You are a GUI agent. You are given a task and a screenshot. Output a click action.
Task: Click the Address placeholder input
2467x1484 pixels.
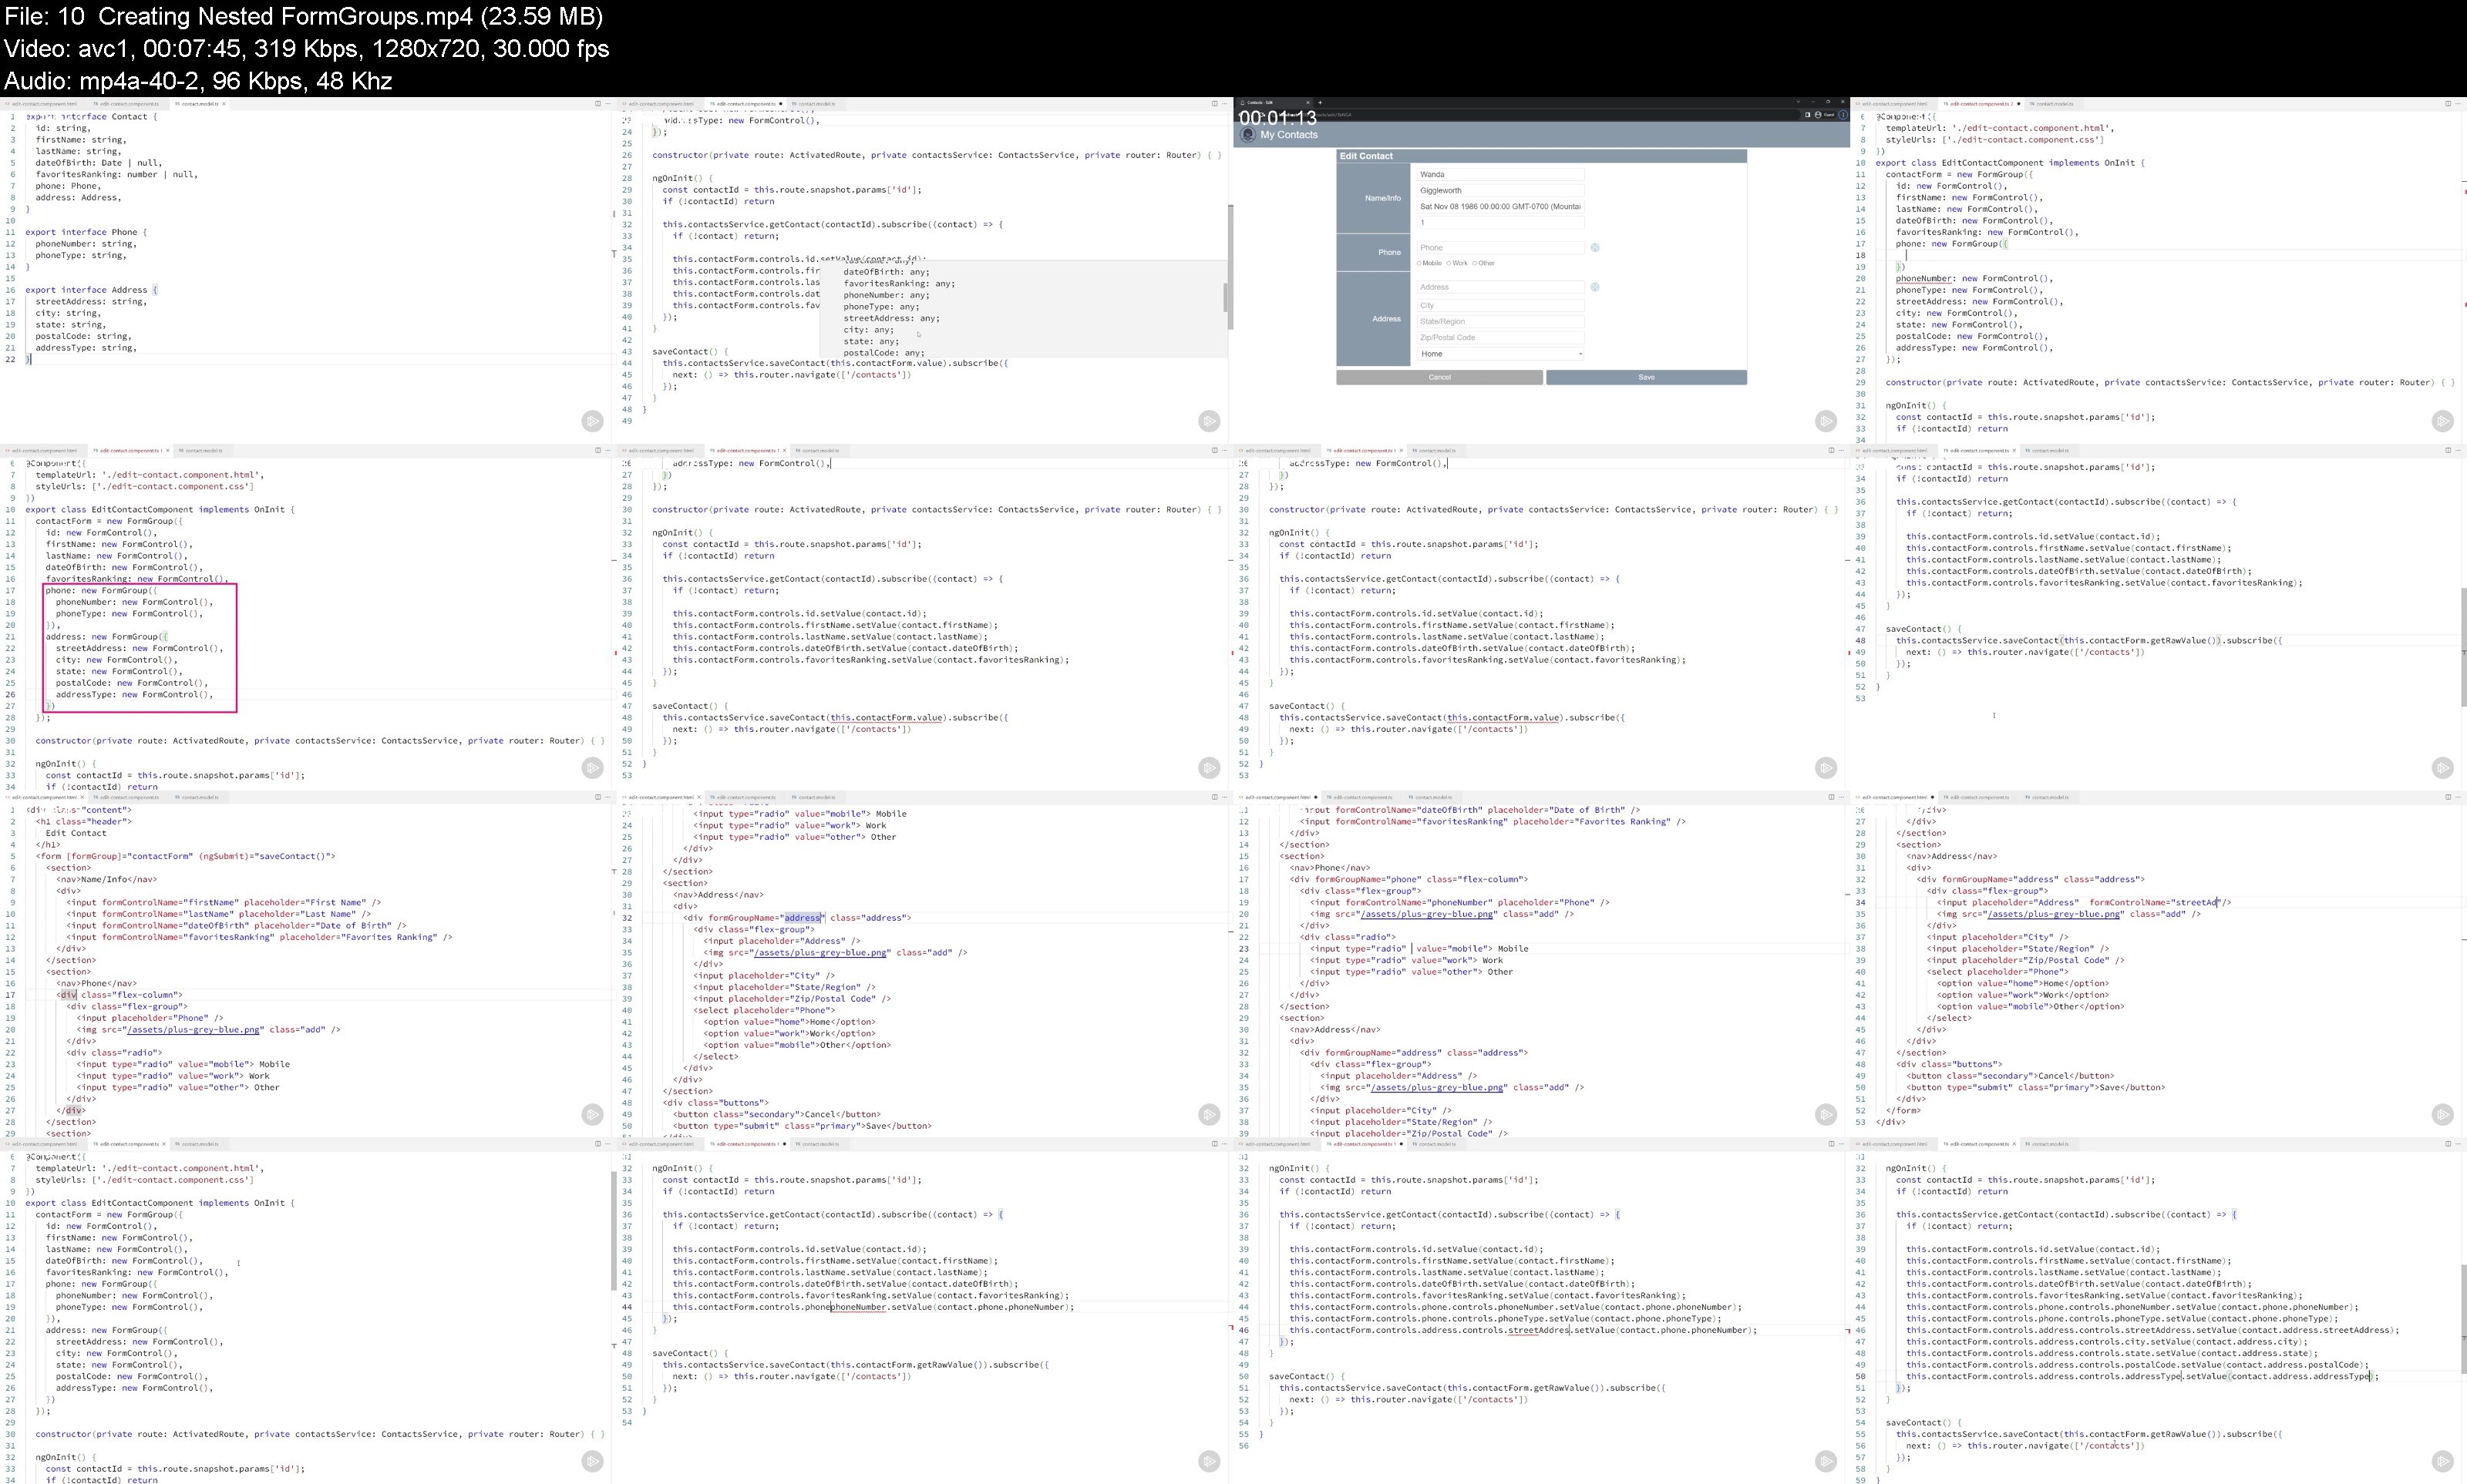click(x=1500, y=287)
